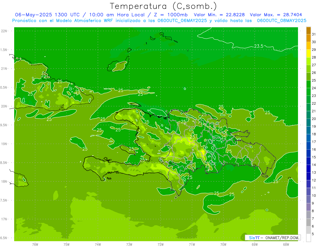
Task: Click the '23.5' contour label
Action: click(259, 46)
